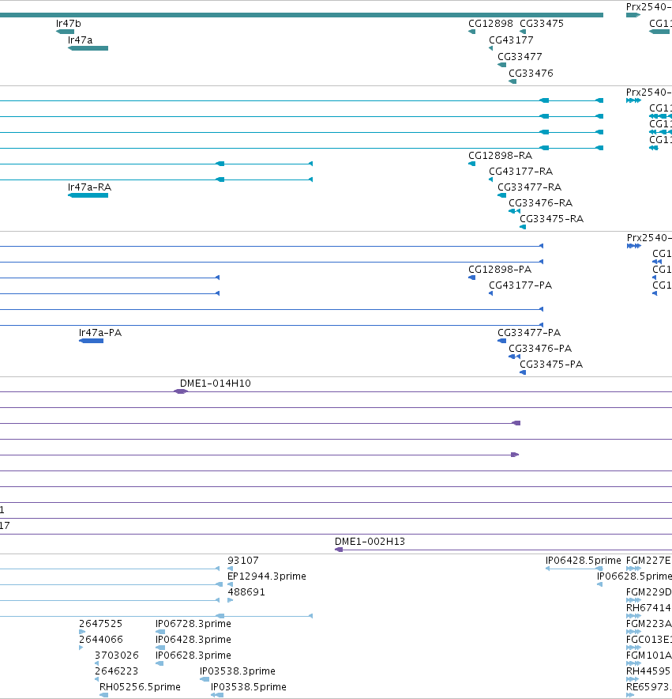672x699 pixels.
Task: Click the 488691 feature label
Action: tap(246, 592)
